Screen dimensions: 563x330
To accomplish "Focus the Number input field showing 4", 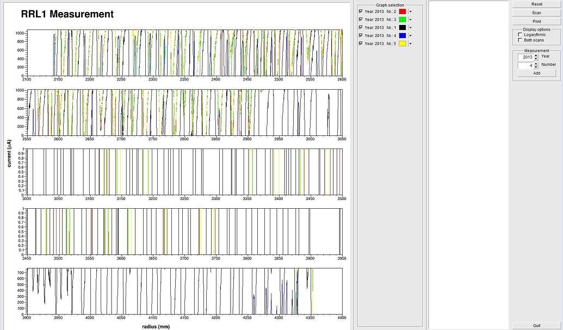I will 526,65.
